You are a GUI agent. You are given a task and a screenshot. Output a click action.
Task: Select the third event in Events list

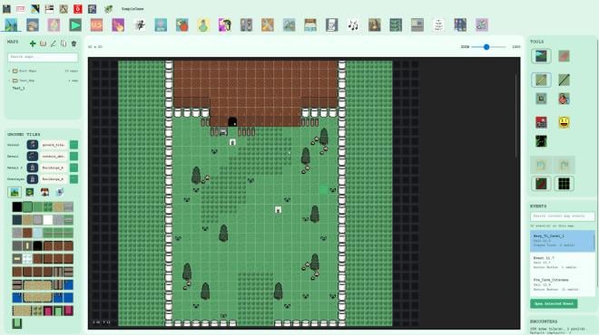[563, 284]
